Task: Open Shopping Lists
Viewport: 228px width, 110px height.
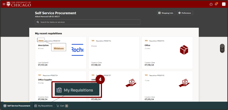Action: pos(166,13)
